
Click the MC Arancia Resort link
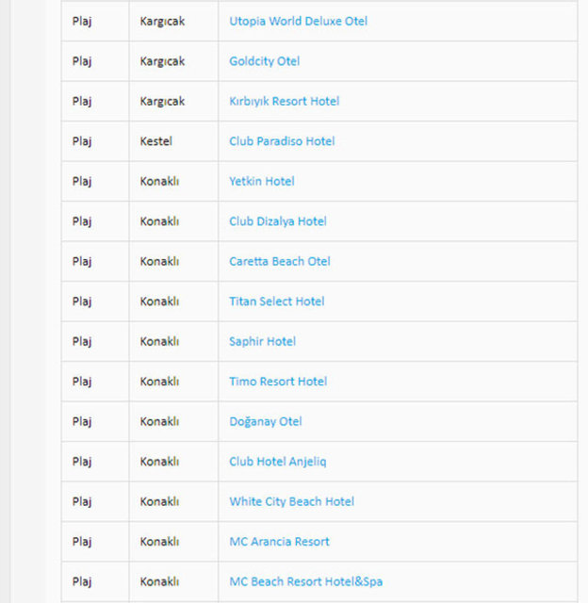pyautogui.click(x=279, y=542)
